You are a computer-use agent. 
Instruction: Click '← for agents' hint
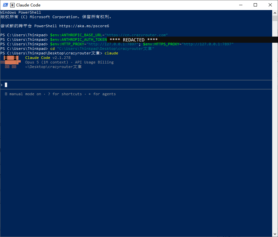click(x=102, y=94)
